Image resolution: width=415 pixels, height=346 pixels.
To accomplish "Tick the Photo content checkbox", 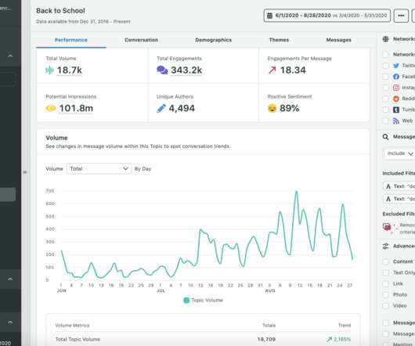I will (385, 294).
